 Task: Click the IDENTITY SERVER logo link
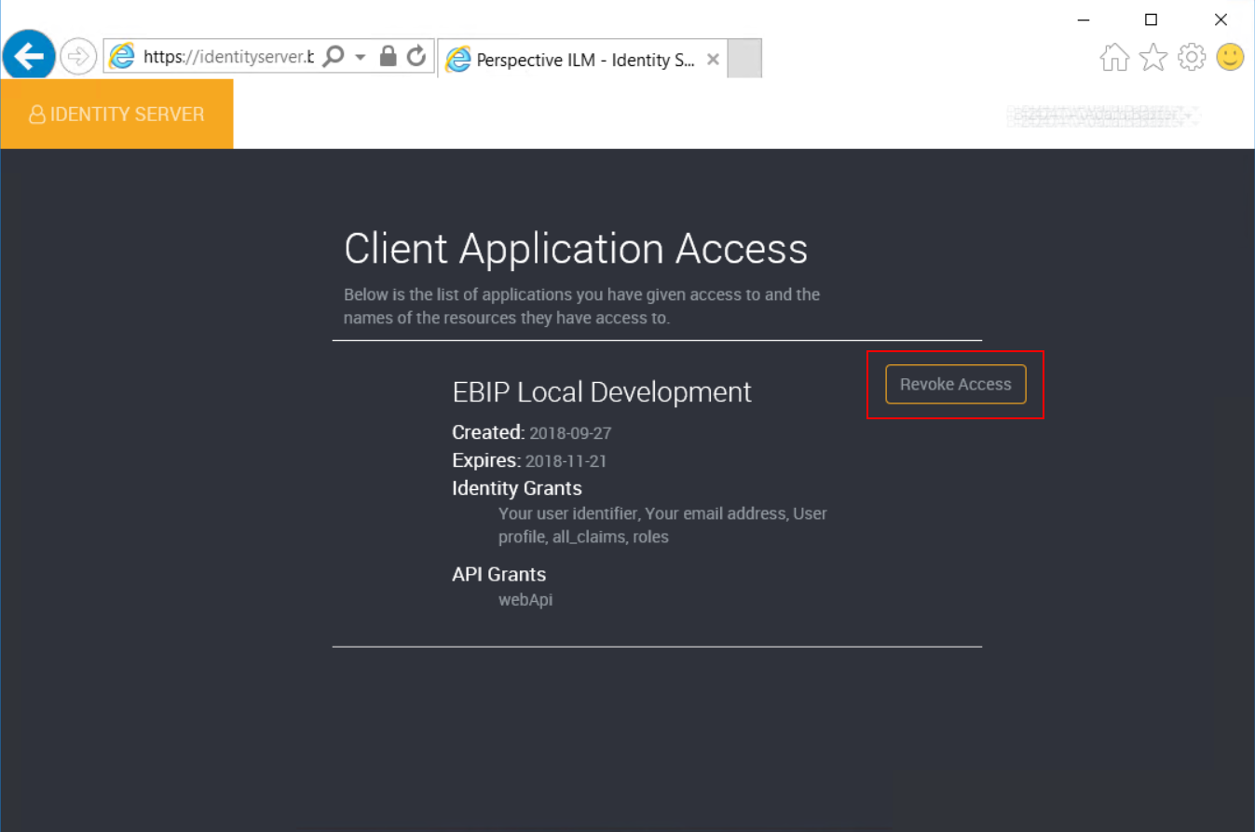pyautogui.click(x=116, y=115)
